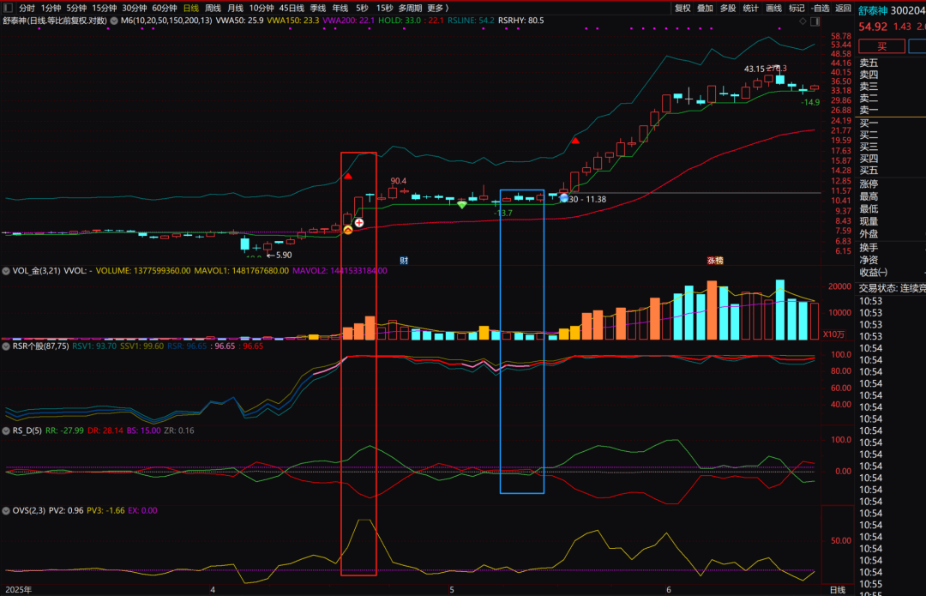926x596 pixels.
Task: Toggle the panel layout icon at top-left
Action: pos(8,9)
